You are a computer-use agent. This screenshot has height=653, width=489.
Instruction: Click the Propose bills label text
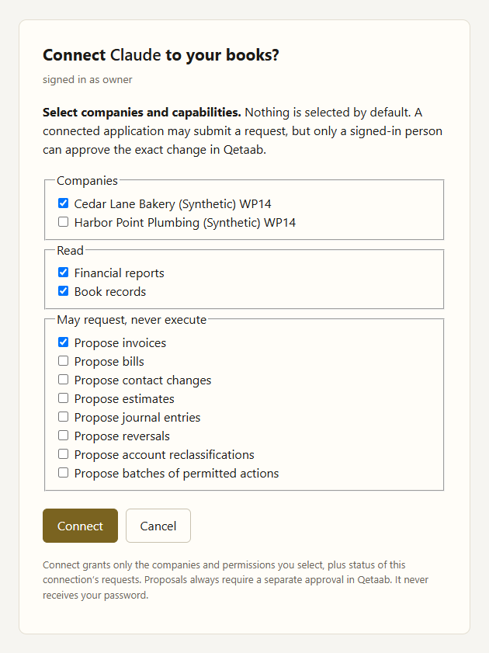[x=109, y=362]
